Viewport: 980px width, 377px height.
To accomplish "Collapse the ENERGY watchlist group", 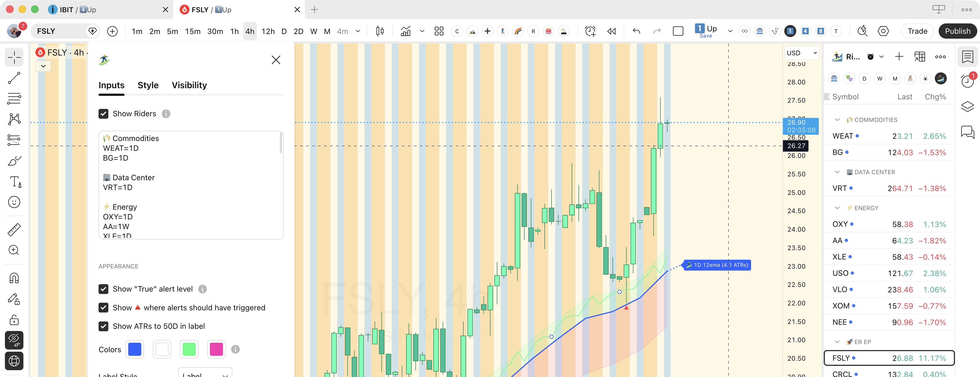I will tap(837, 208).
